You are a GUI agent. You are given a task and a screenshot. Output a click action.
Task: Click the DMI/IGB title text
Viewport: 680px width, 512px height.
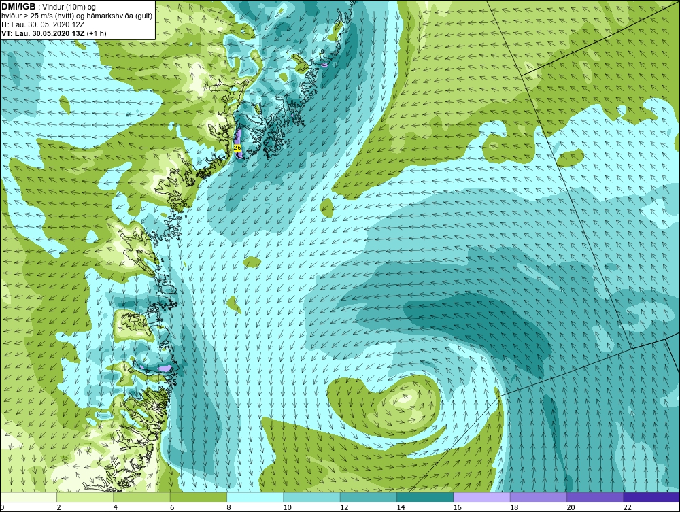(18, 7)
